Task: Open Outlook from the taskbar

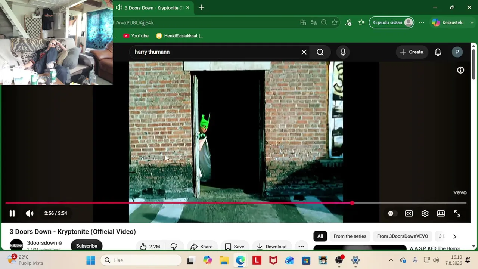Action: click(289, 260)
